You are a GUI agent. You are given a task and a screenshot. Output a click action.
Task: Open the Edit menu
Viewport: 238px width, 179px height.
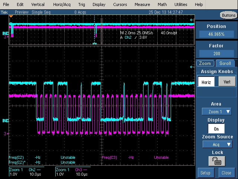tap(20, 4)
